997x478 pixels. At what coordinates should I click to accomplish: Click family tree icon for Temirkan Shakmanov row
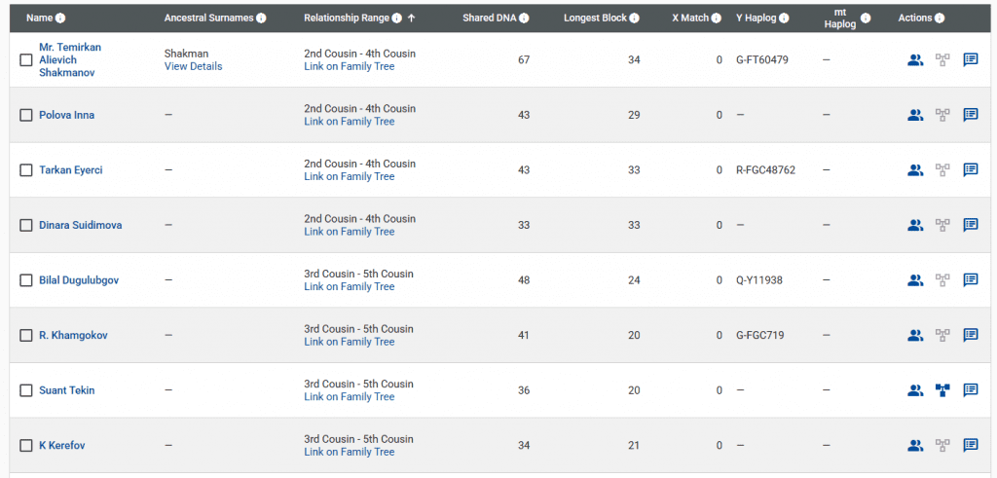tap(942, 60)
